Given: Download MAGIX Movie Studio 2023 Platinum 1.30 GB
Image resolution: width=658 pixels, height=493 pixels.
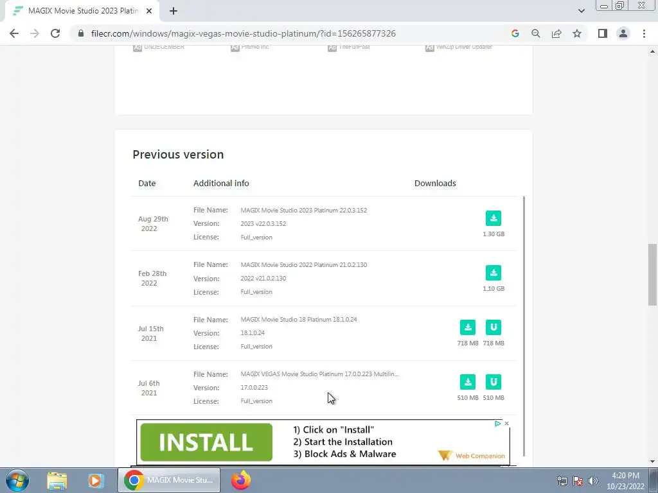Looking at the screenshot, I should point(493,218).
